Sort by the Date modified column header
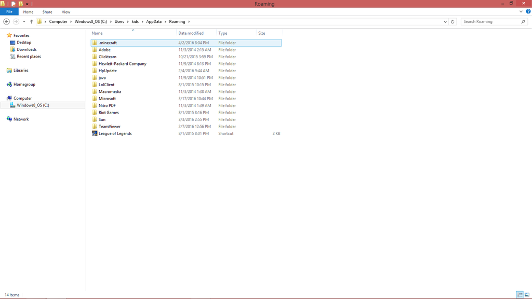The image size is (532, 299). [x=191, y=33]
